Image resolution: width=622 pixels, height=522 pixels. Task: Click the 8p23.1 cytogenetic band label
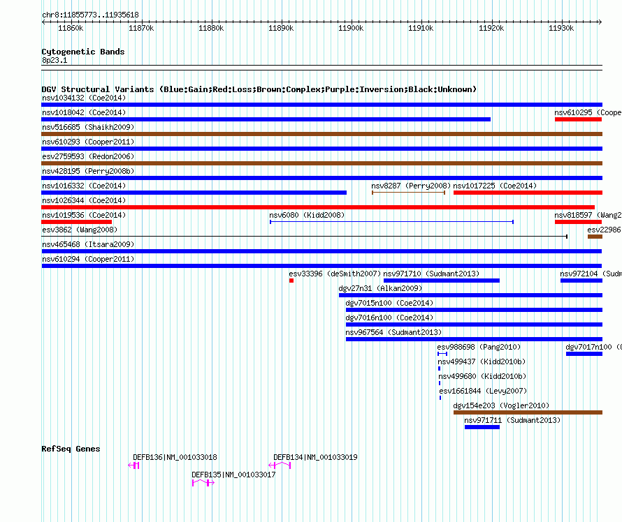click(x=55, y=60)
